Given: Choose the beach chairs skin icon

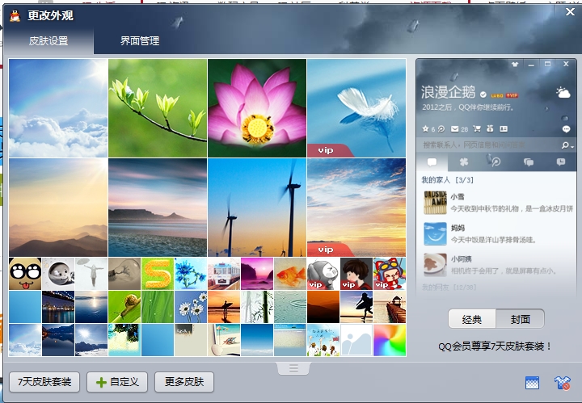Looking at the screenshot, I should pyautogui.click(x=224, y=340).
